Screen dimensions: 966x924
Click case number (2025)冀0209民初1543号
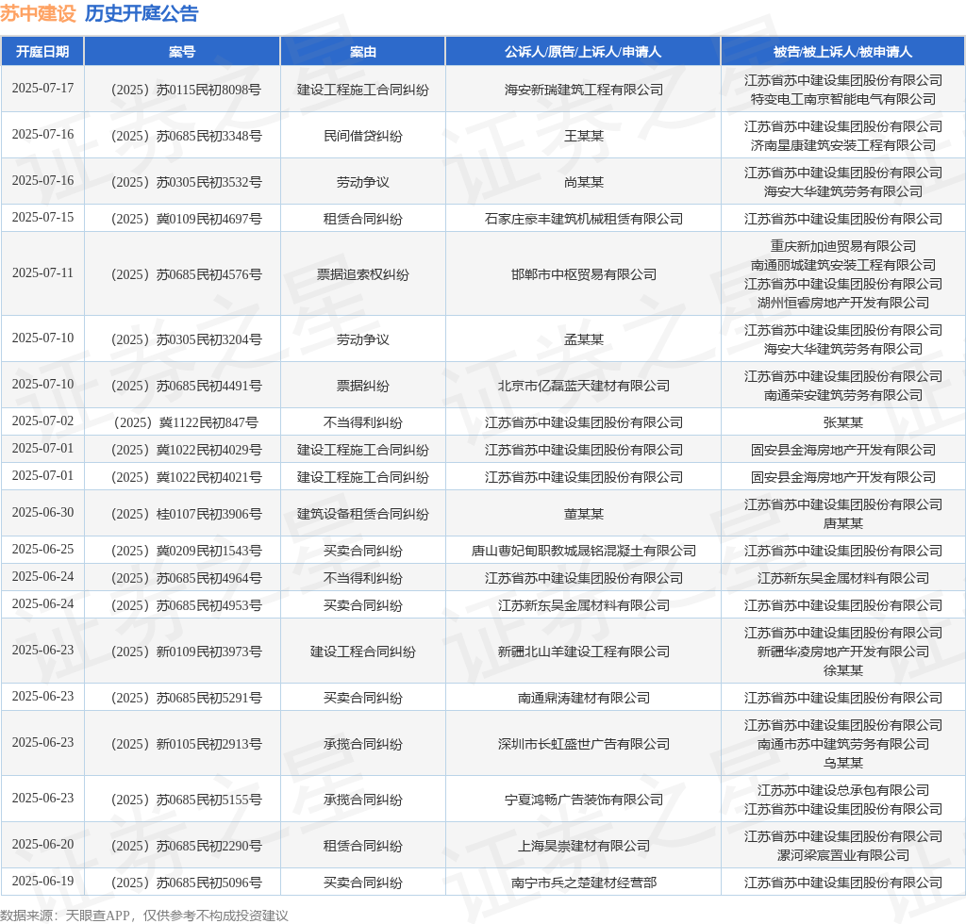click(186, 551)
